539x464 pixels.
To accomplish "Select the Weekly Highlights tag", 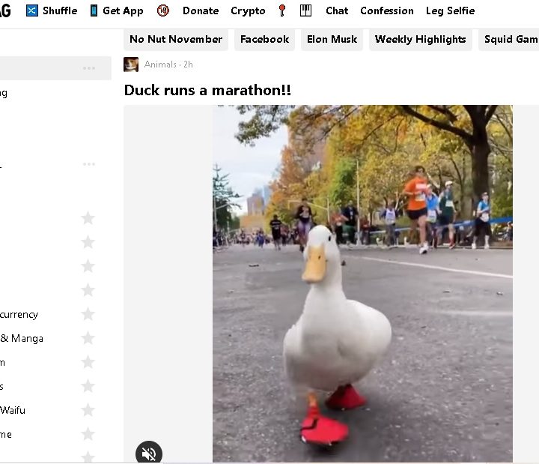I will click(x=420, y=39).
